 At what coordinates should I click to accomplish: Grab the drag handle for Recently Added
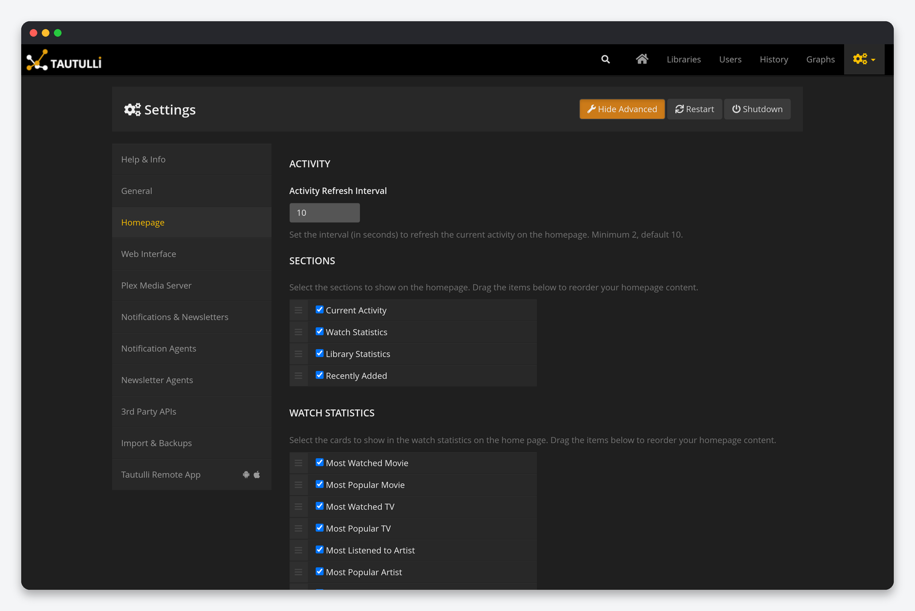[x=298, y=376]
